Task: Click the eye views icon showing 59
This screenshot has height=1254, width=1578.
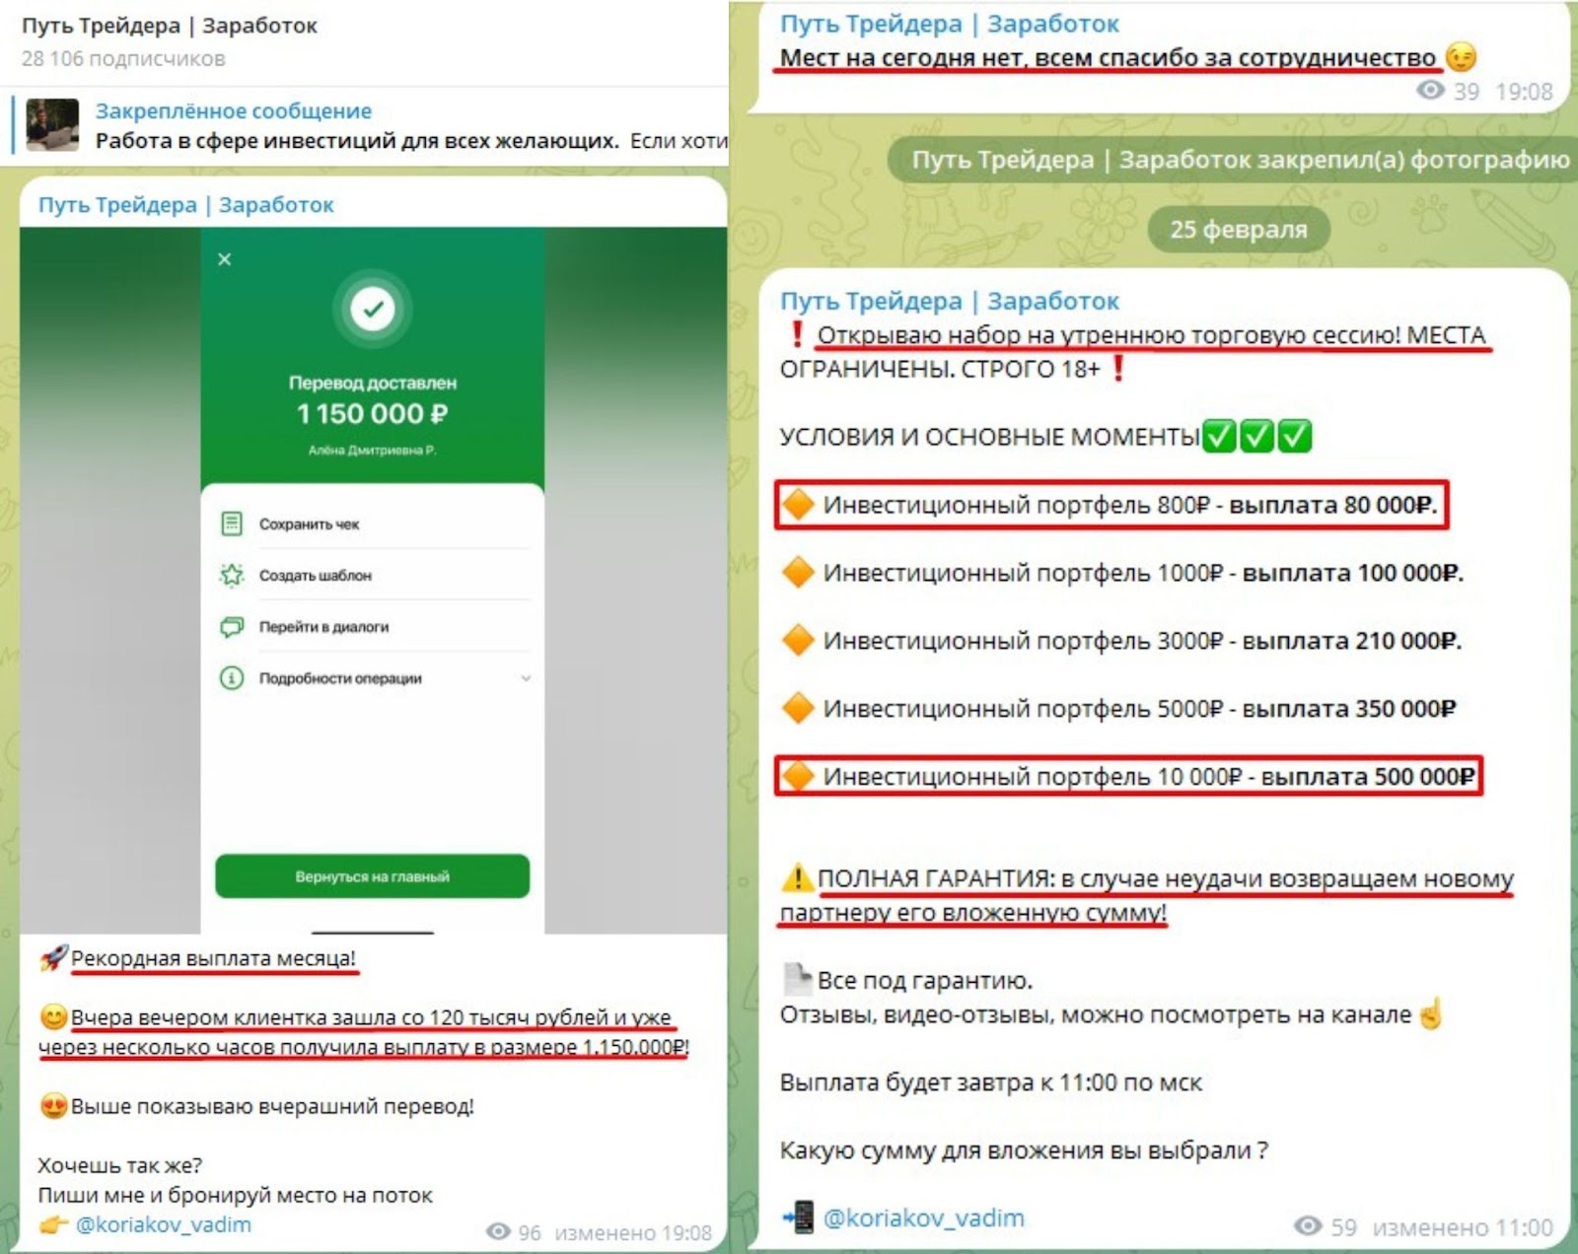Action: coord(1308,1225)
